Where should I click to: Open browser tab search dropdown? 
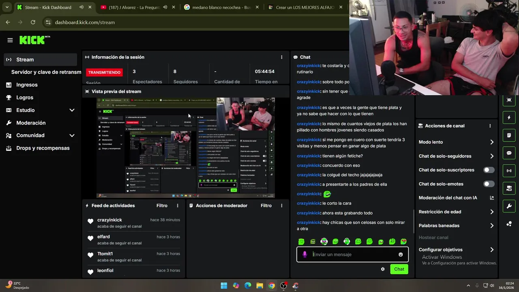(7, 7)
